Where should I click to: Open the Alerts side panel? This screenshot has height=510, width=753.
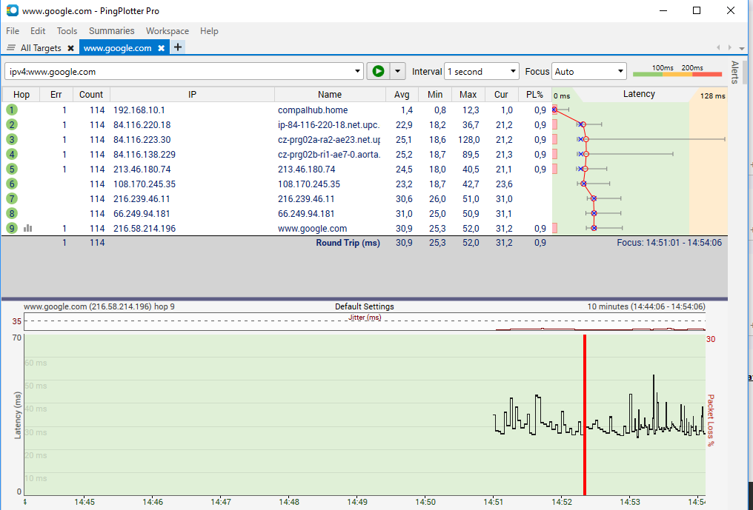pos(734,73)
